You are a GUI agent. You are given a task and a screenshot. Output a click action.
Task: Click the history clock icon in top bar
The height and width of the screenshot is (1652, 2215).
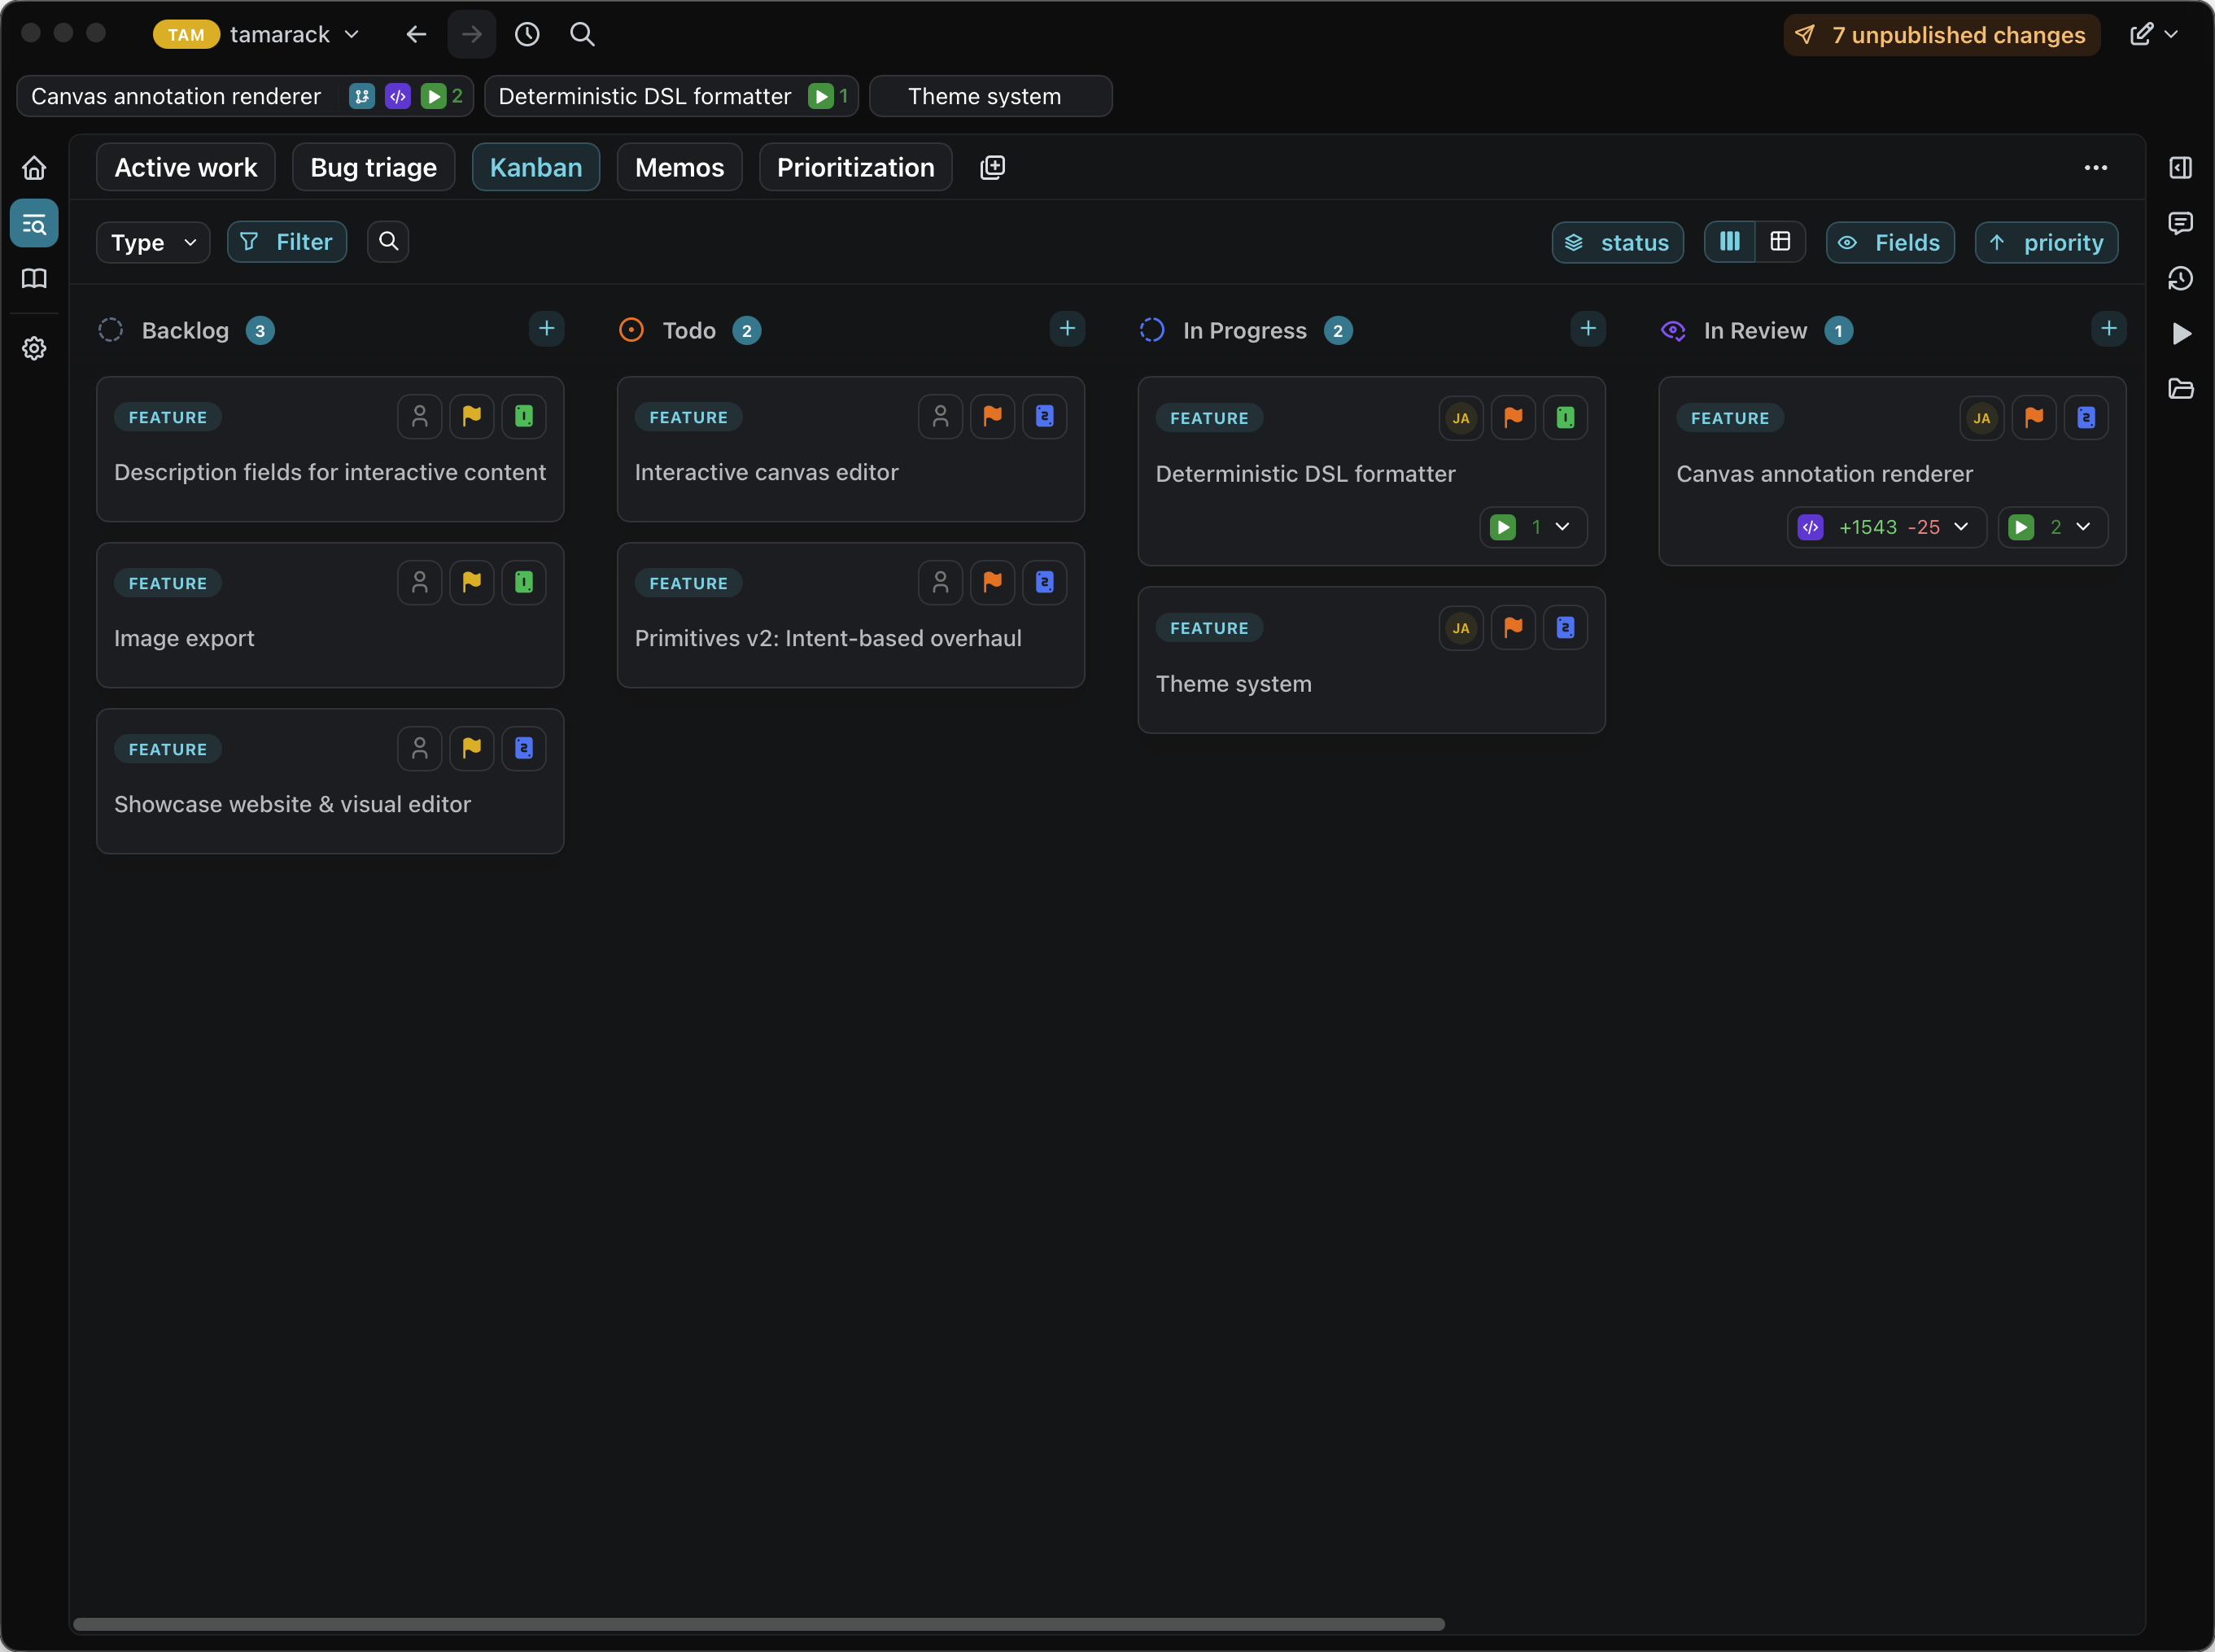(x=527, y=35)
